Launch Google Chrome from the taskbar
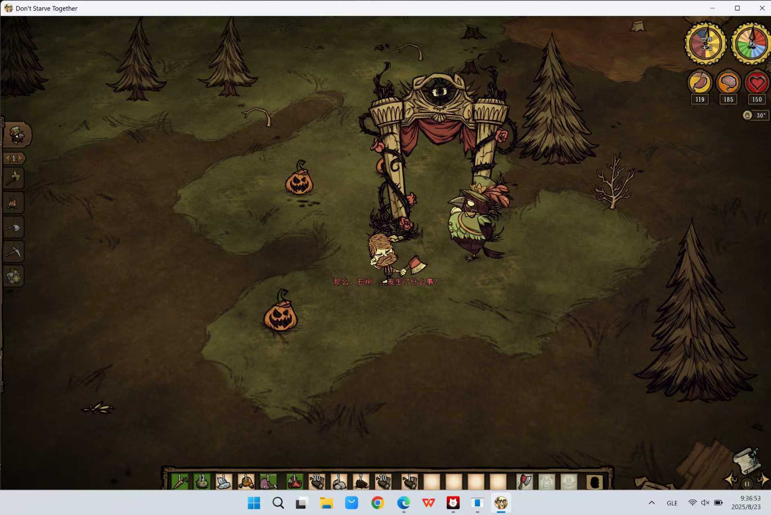This screenshot has width=771, height=515. 378,503
